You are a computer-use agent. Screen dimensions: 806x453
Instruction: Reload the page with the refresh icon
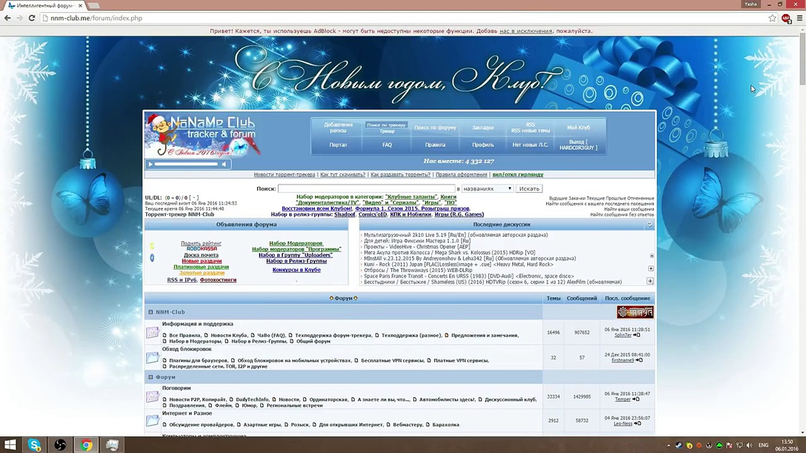pos(31,18)
